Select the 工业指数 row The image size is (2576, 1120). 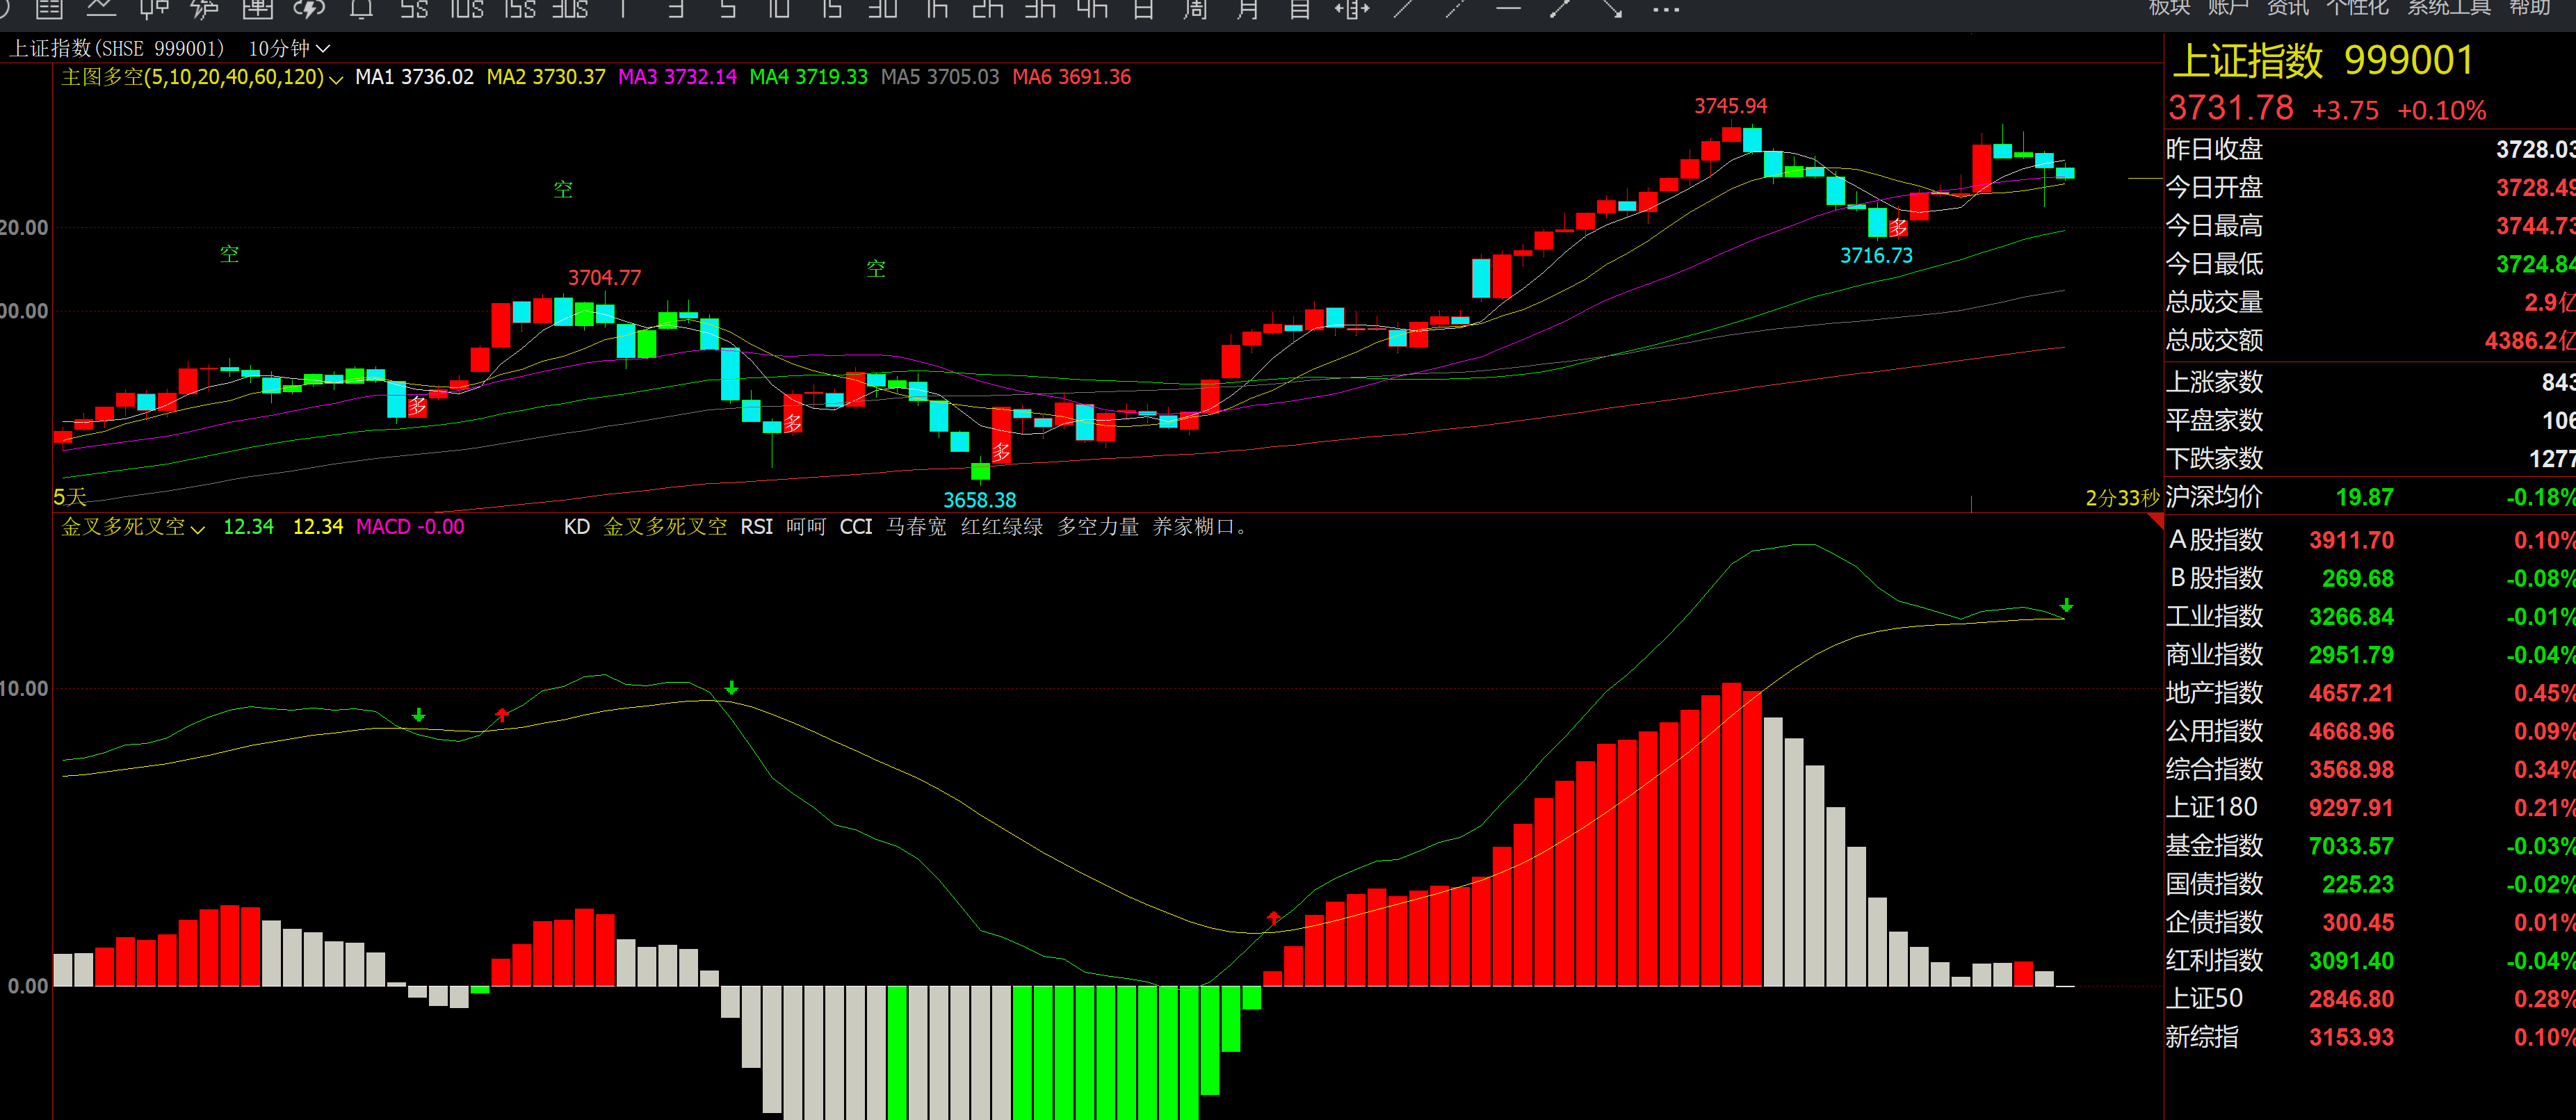[x=2370, y=616]
